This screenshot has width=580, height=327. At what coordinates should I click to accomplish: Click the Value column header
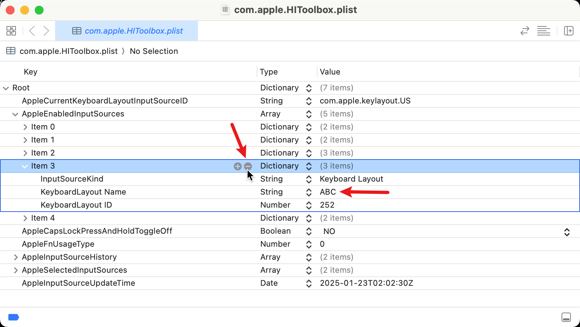[330, 72]
